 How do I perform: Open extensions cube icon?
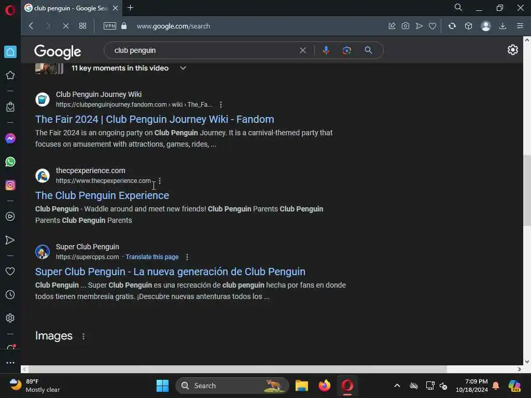468,26
